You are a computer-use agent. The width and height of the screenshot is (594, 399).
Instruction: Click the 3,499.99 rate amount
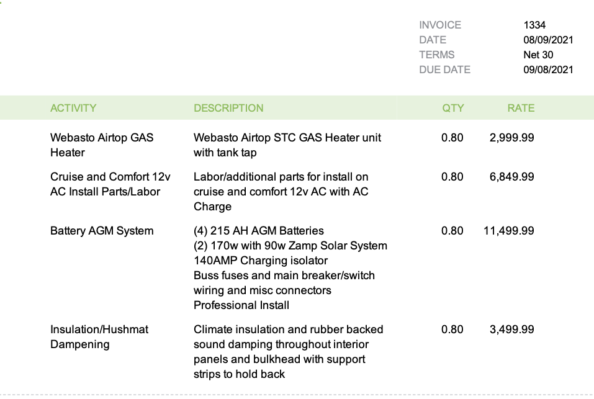(511, 330)
